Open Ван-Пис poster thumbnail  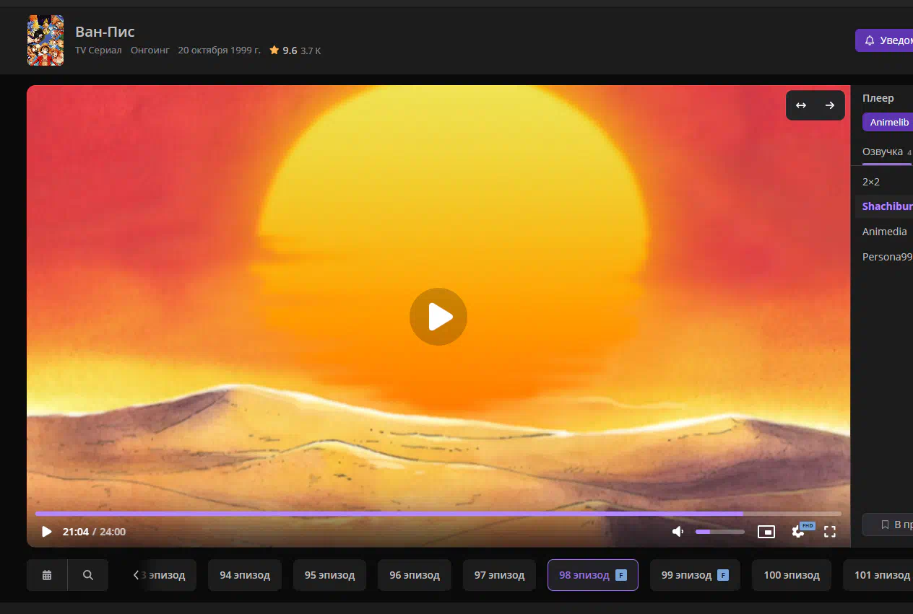(46, 40)
